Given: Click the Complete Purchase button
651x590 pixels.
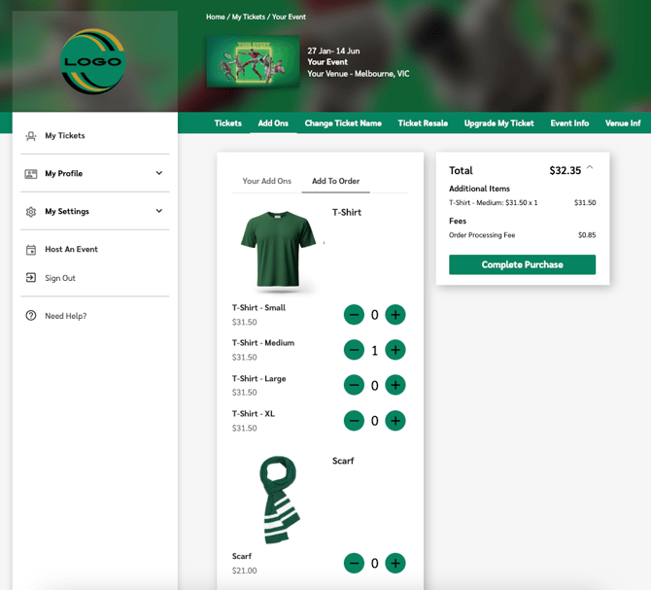Looking at the screenshot, I should pos(522,264).
